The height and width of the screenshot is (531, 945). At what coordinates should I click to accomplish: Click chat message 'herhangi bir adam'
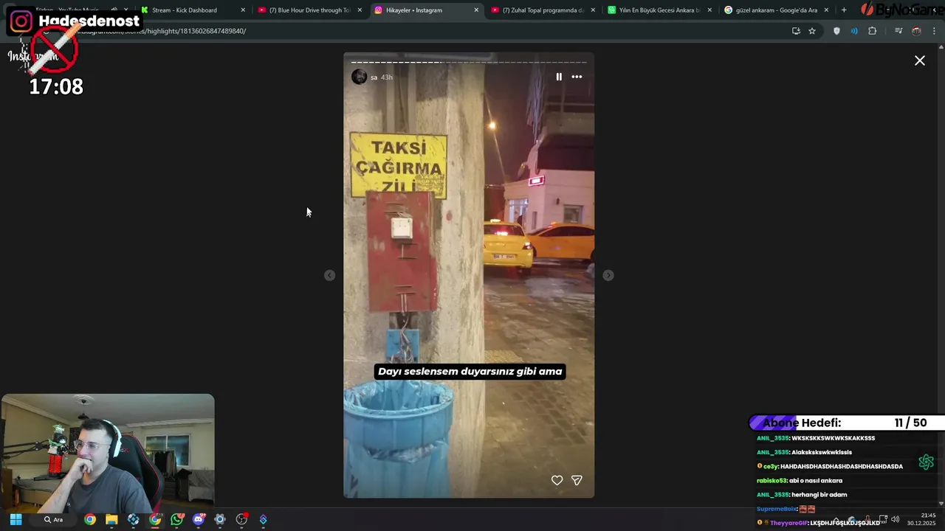(x=819, y=495)
